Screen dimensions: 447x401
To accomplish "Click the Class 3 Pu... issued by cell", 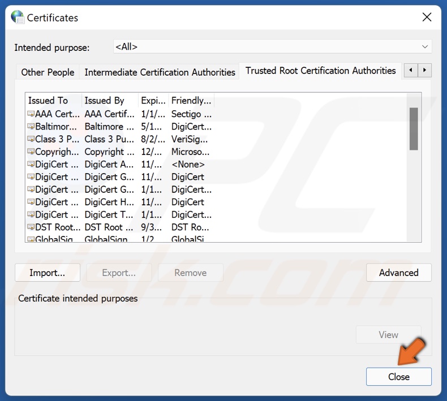I will 109,139.
